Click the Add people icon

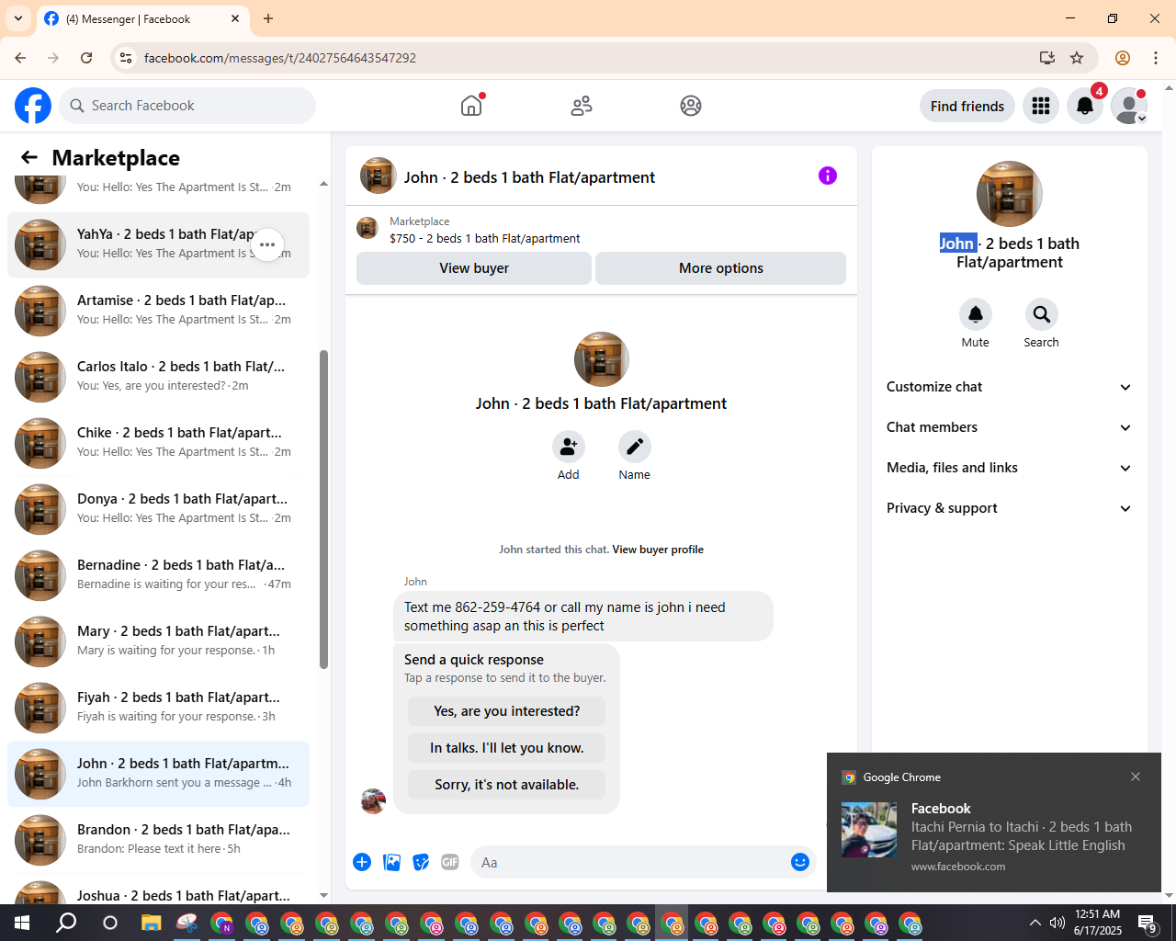click(x=569, y=447)
